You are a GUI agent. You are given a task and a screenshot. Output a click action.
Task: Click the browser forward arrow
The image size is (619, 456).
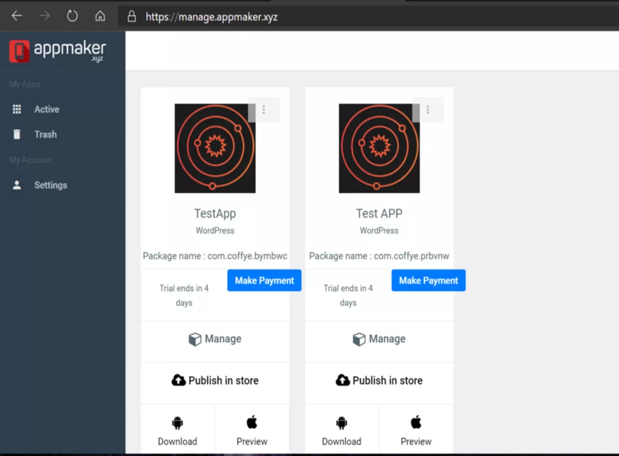pos(44,16)
